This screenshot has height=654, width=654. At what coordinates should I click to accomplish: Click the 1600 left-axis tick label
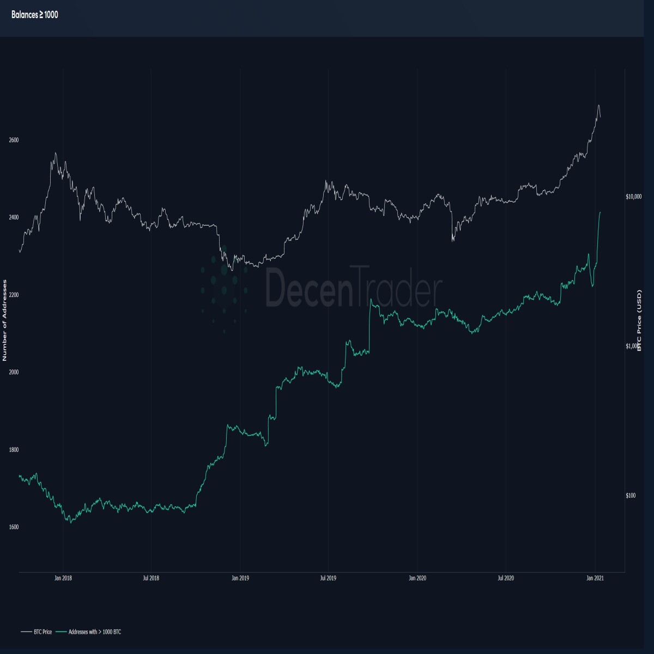[14, 527]
